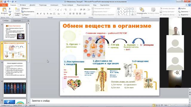Click the Заменить replace button

(x=184, y=12)
